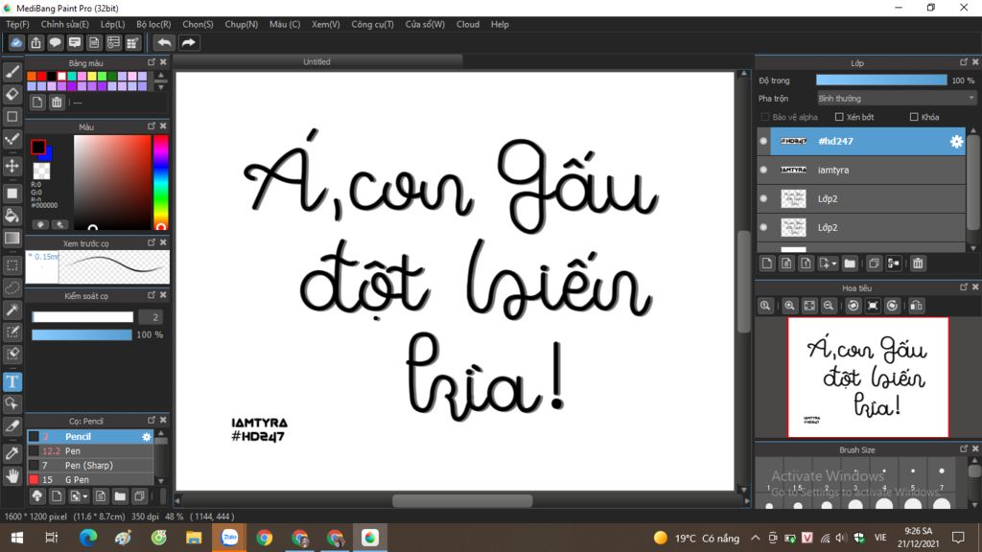This screenshot has width=982, height=552.
Task: Hide the iamtyra layer
Action: coord(763,170)
